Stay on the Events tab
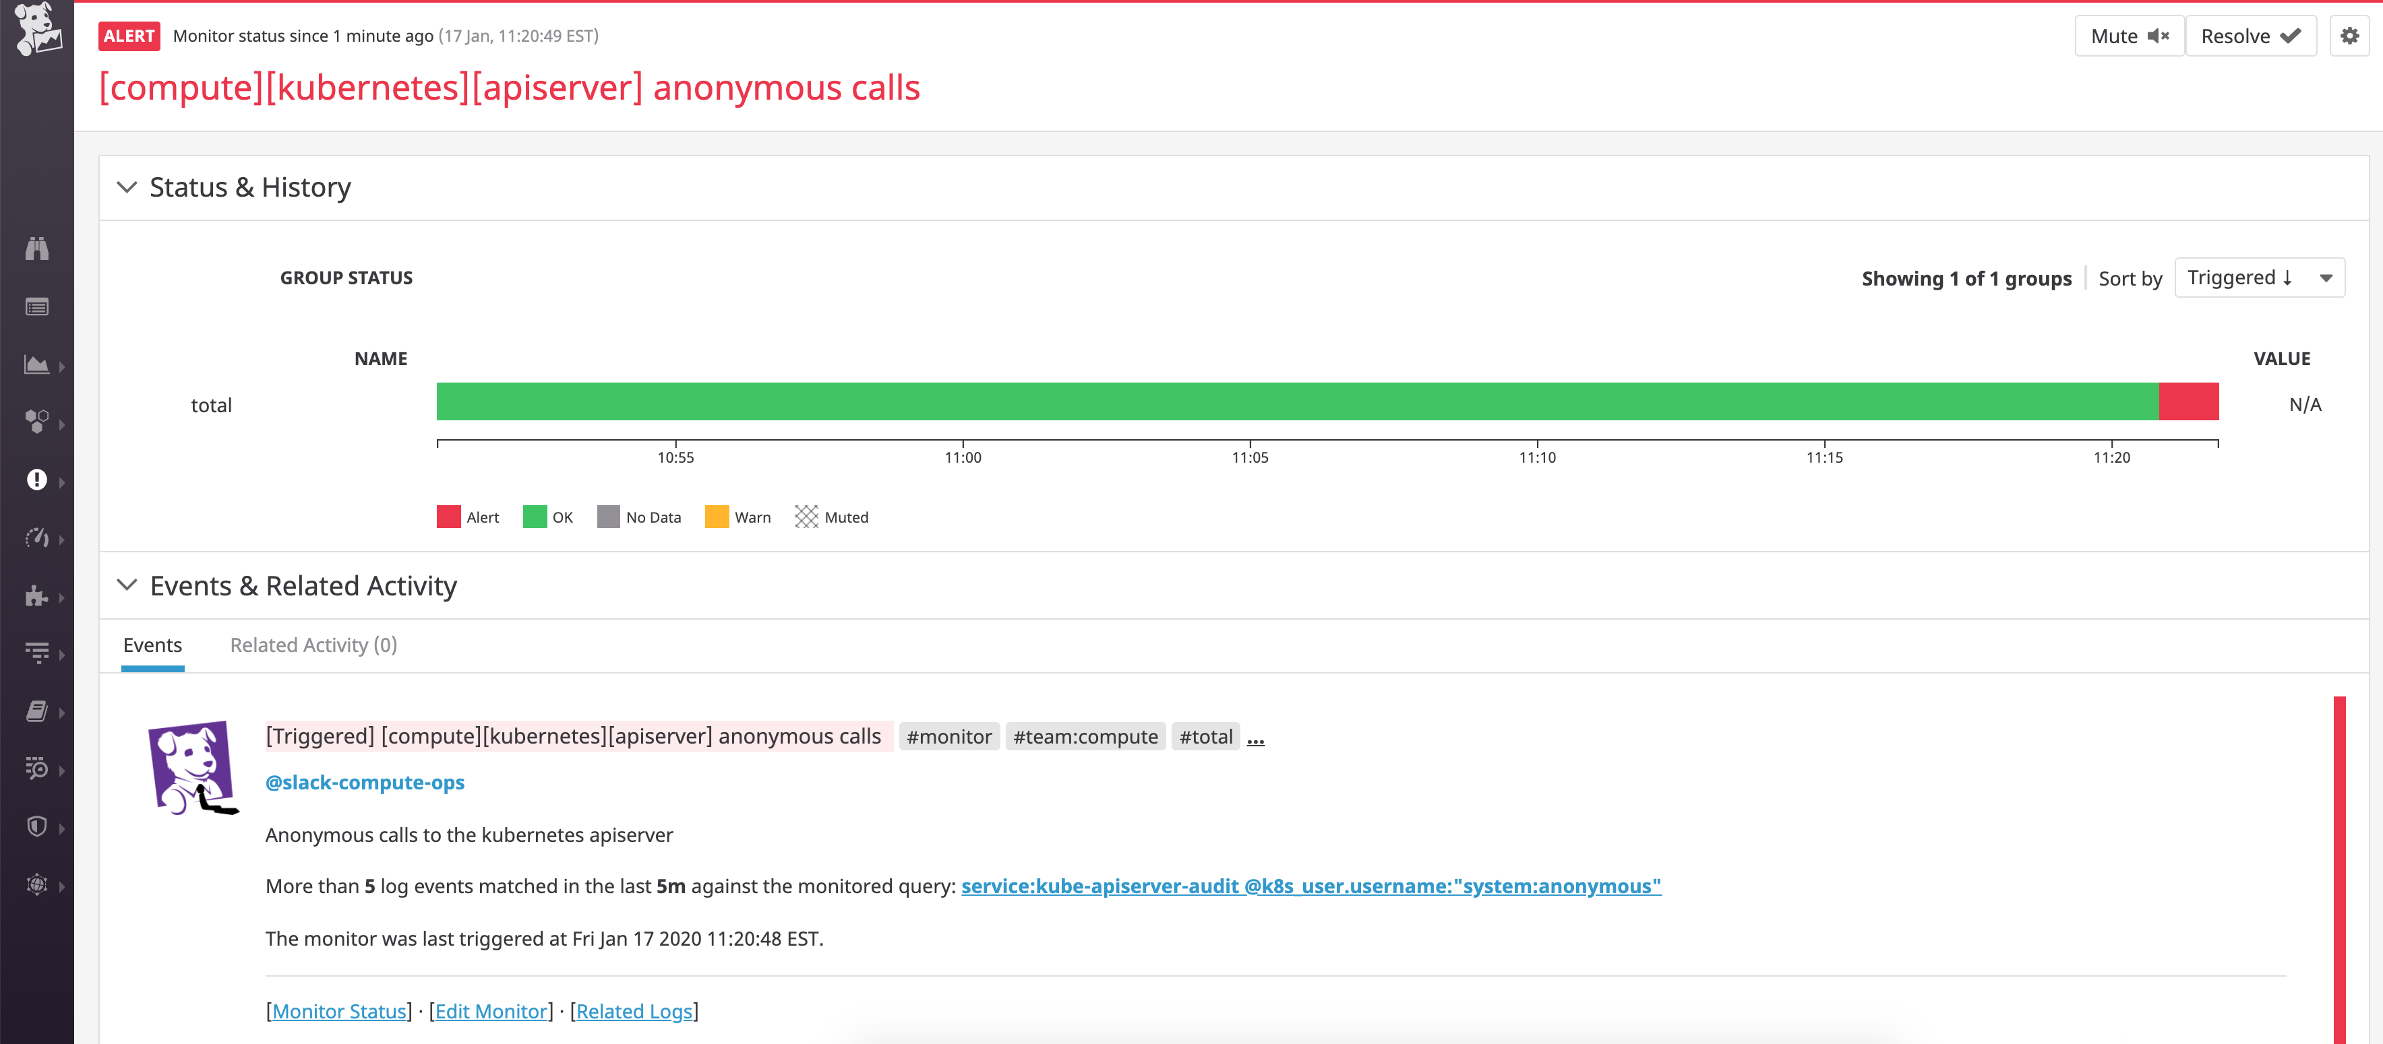The width and height of the screenshot is (2383, 1044). point(152,645)
